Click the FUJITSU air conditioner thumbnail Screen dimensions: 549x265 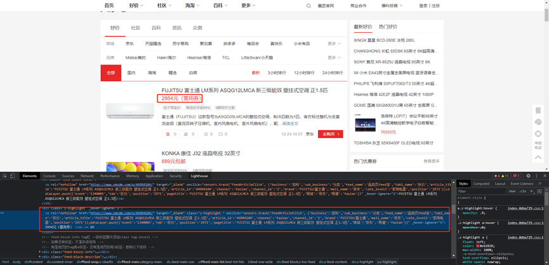(130, 111)
